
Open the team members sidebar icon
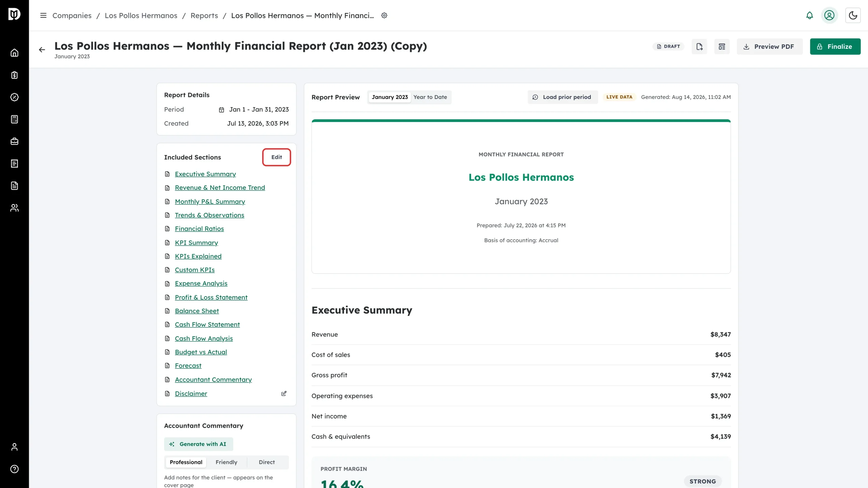pos(14,208)
